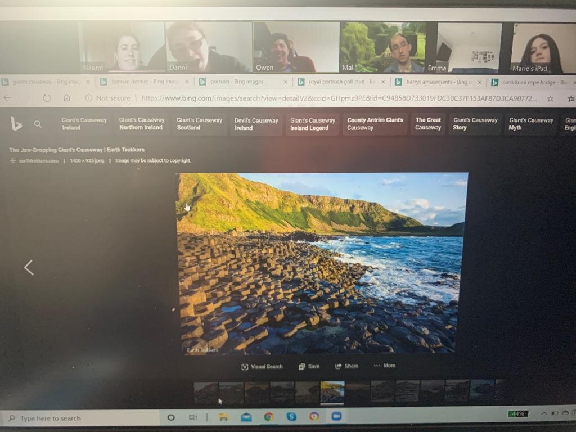The height and width of the screenshot is (432, 576).
Task: Select Giant's Causeway Scotland suggestion
Action: click(x=199, y=124)
